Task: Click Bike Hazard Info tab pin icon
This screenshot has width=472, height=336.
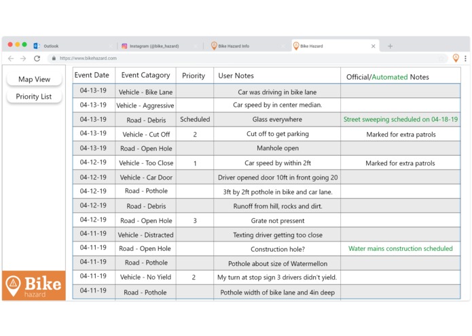Action: click(214, 46)
